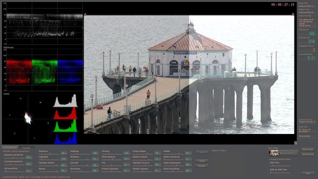Click the Noise Suppression value field
This screenshot has height=179, width=318.
click(188, 165)
